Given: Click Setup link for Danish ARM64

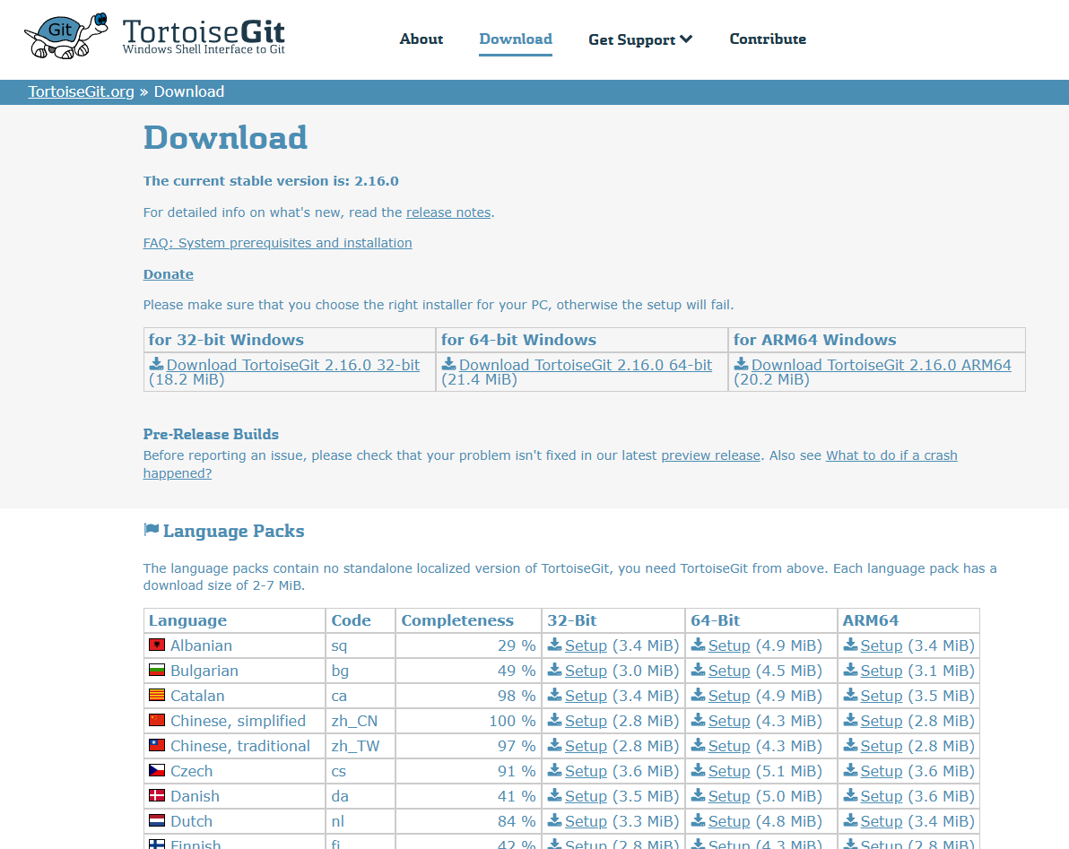Looking at the screenshot, I should pyautogui.click(x=882, y=796).
